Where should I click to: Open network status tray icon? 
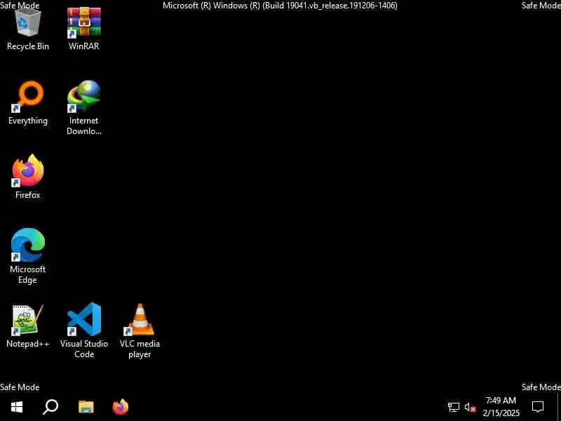click(453, 407)
